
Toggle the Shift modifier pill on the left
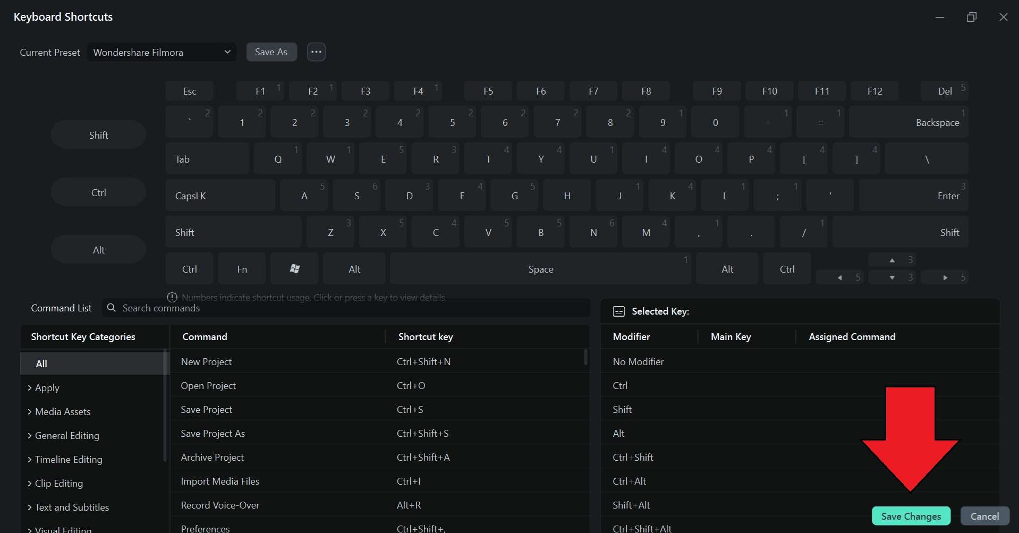tap(98, 135)
